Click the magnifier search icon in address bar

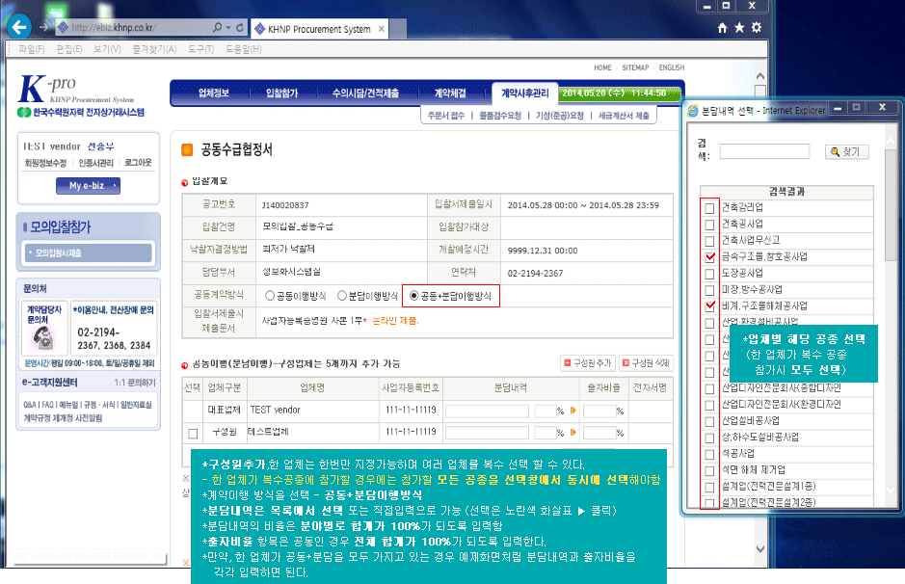click(x=217, y=27)
